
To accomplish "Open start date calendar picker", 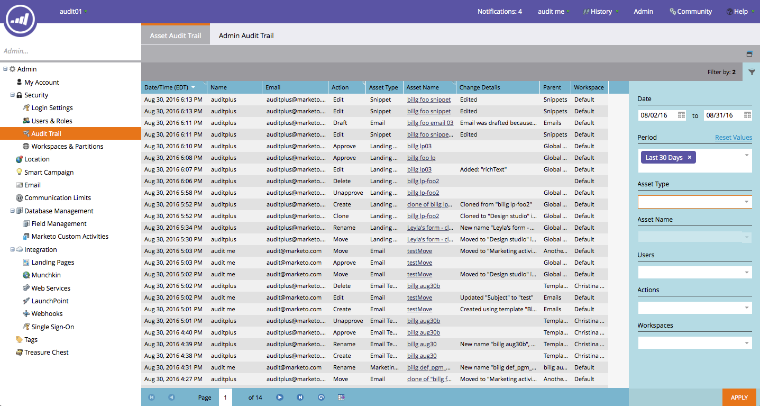I will [681, 115].
